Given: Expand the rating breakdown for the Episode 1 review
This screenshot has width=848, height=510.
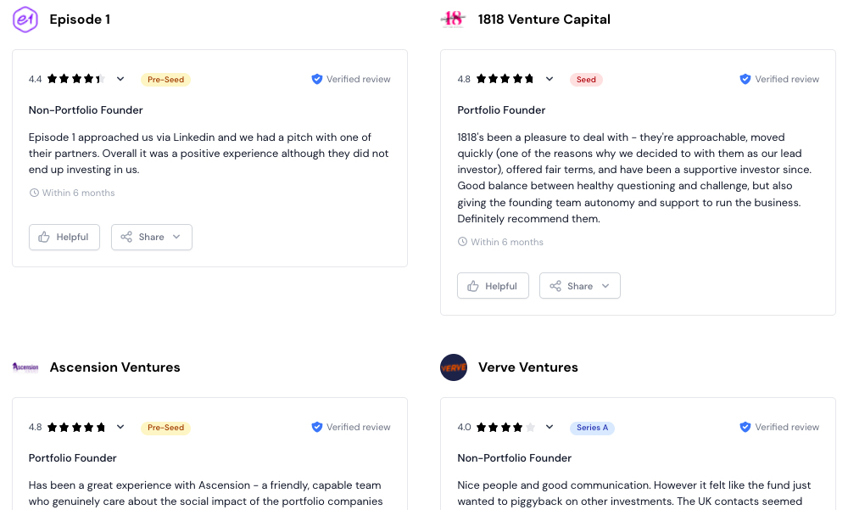Looking at the screenshot, I should [x=120, y=79].
